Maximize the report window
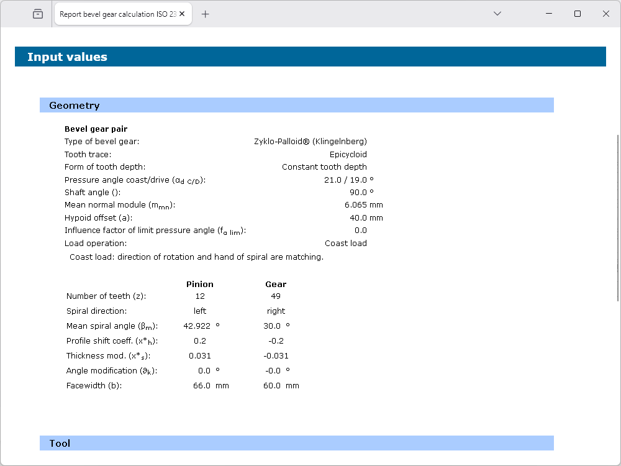 (578, 14)
